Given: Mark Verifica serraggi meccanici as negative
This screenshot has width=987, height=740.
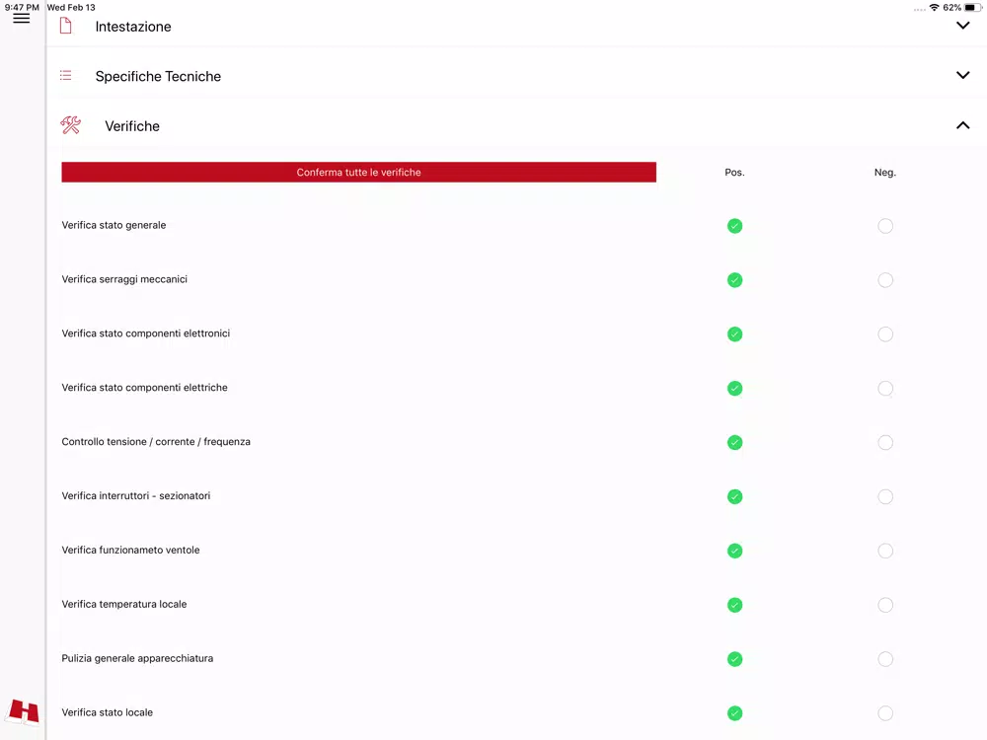Looking at the screenshot, I should coord(885,280).
